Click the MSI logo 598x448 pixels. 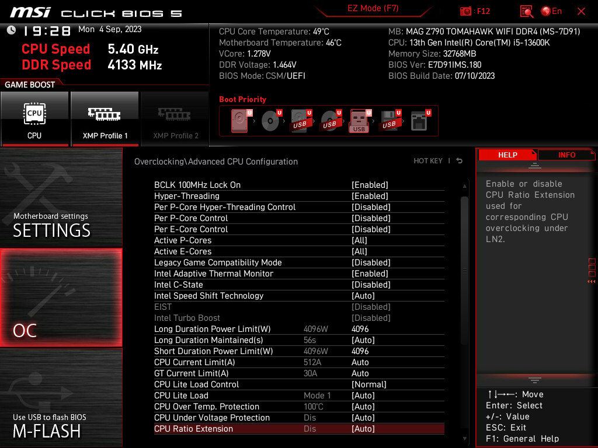pos(30,12)
